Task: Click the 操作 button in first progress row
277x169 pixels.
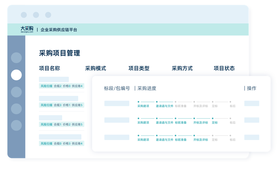Action: click(252, 103)
